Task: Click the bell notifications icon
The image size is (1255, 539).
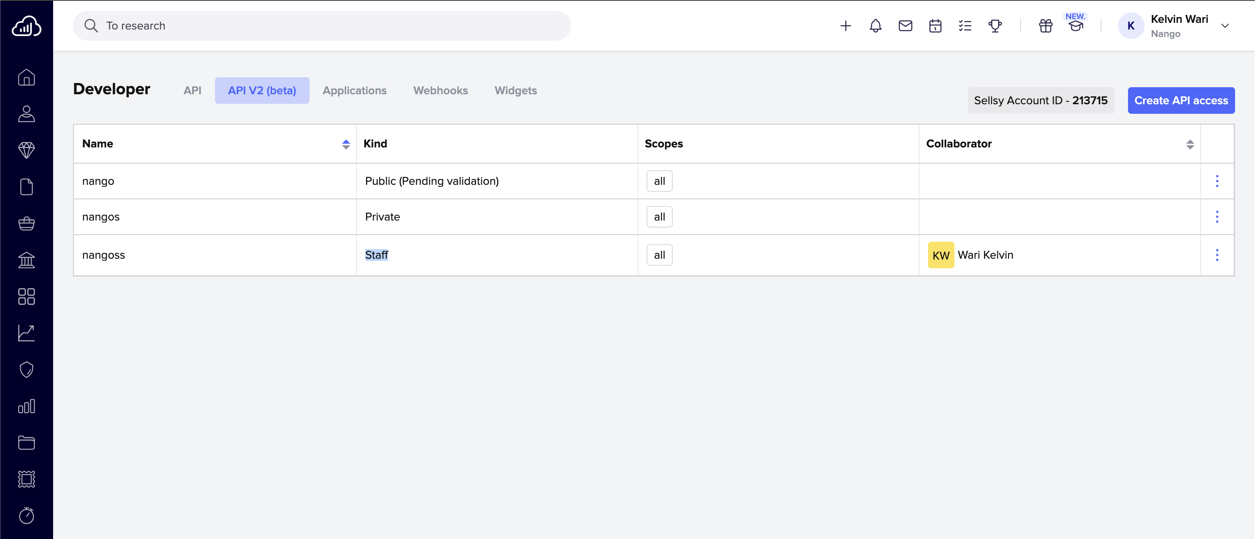Action: coord(876,26)
